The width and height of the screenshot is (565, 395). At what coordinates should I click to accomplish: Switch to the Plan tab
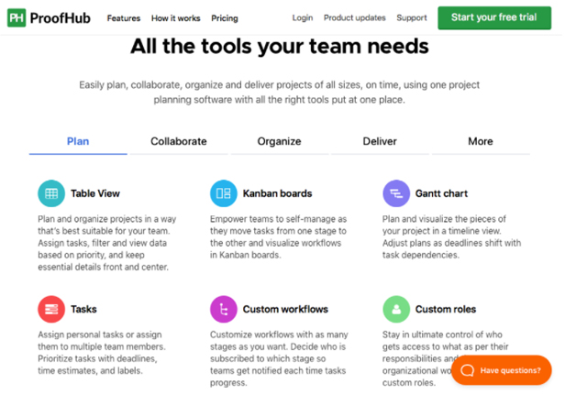78,141
